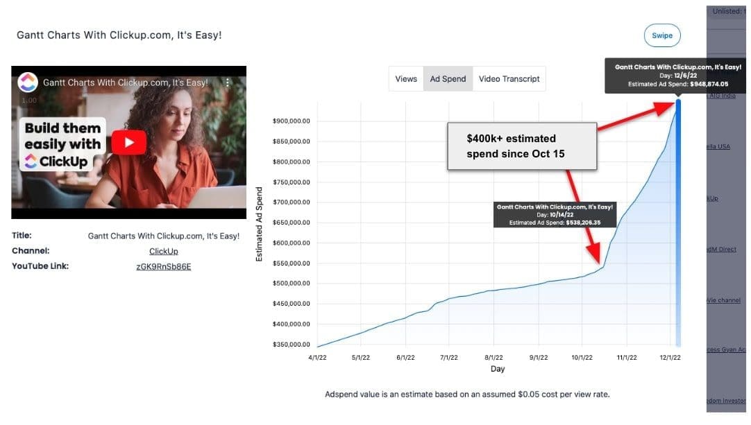Open the Direct channel link in sidebar
Screen dimensions: 751x425
pos(722,249)
